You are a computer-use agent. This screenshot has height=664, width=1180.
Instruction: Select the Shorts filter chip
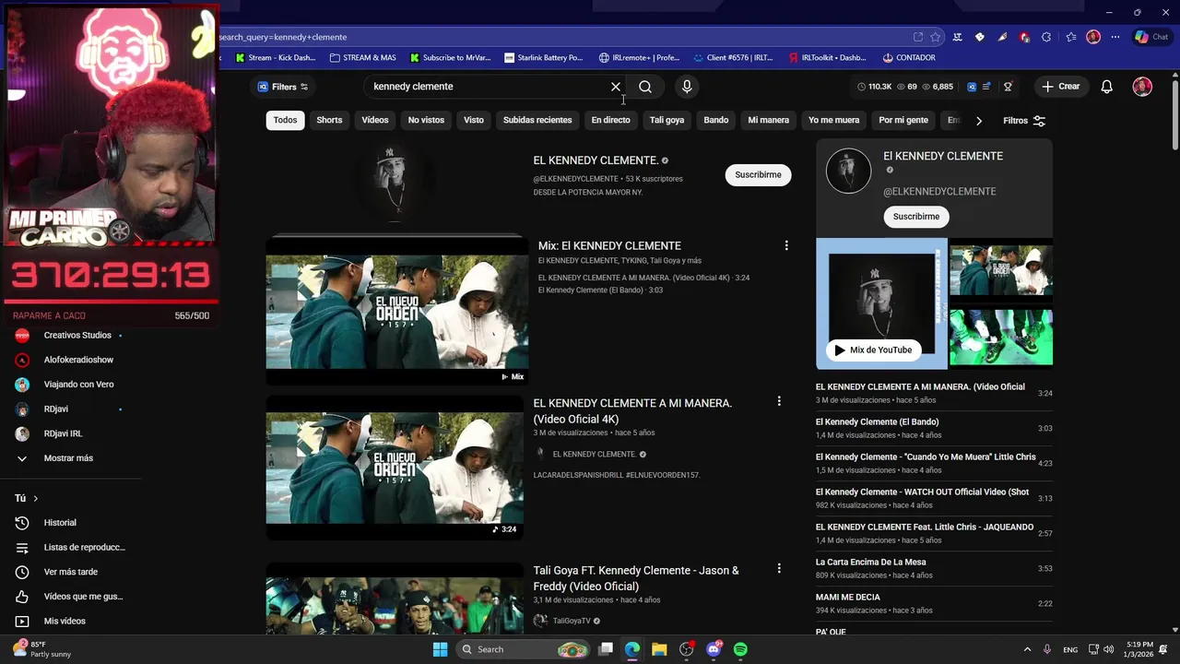329,120
